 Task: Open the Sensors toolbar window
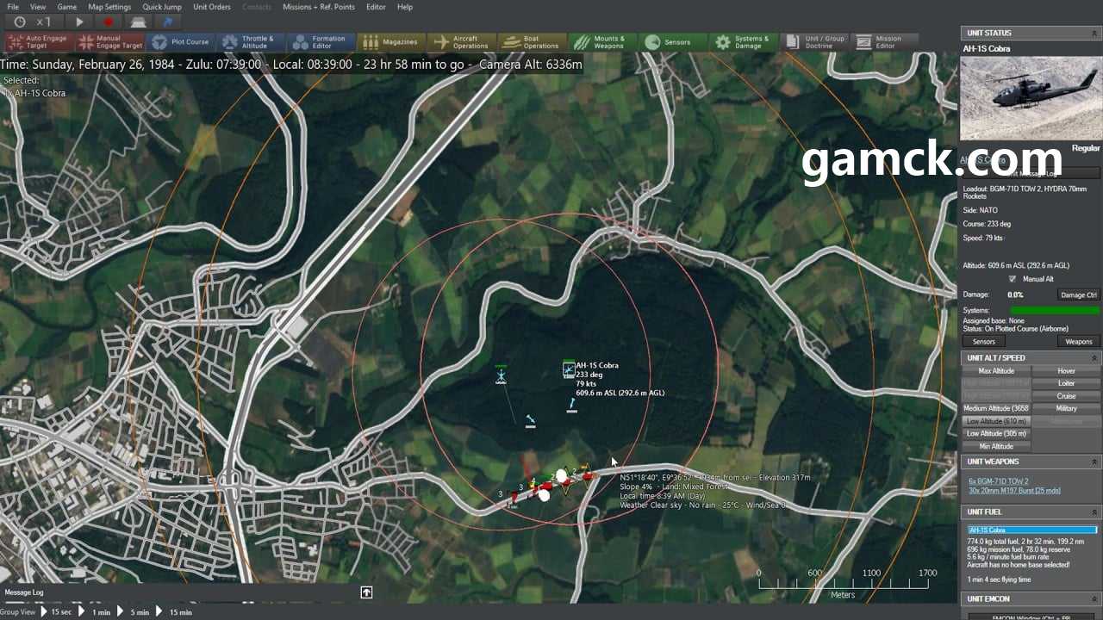click(674, 41)
